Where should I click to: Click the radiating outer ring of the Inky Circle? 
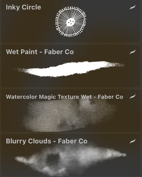tap(59, 22)
